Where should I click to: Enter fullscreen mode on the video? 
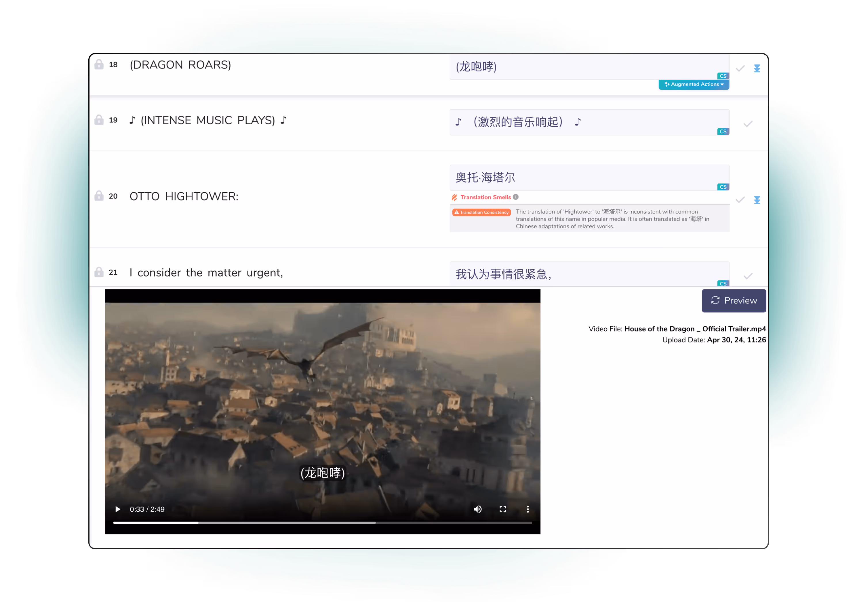click(x=503, y=509)
